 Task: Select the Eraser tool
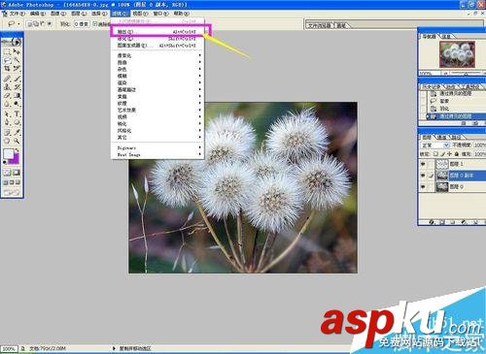coord(7,96)
